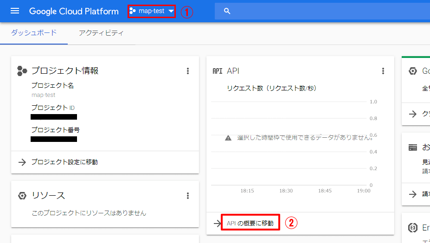The height and width of the screenshot is (243, 430).
Task: Switch to the ダッシュボード tab
Action: (34, 33)
